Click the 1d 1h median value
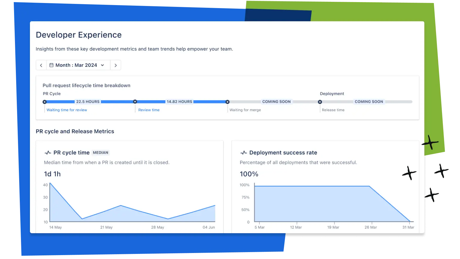This screenshot has width=460, height=259. click(x=52, y=174)
